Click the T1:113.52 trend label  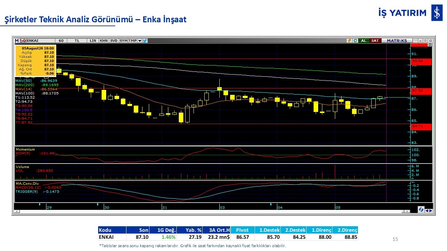(25, 97)
